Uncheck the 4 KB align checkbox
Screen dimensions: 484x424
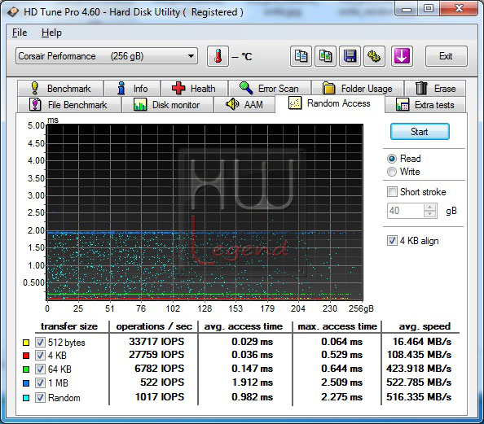point(392,241)
